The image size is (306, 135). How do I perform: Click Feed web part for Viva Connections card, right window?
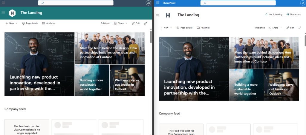coord(181,129)
